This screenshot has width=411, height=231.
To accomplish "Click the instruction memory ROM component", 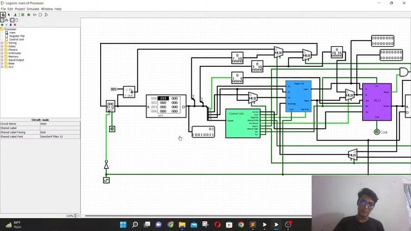I will [166, 107].
